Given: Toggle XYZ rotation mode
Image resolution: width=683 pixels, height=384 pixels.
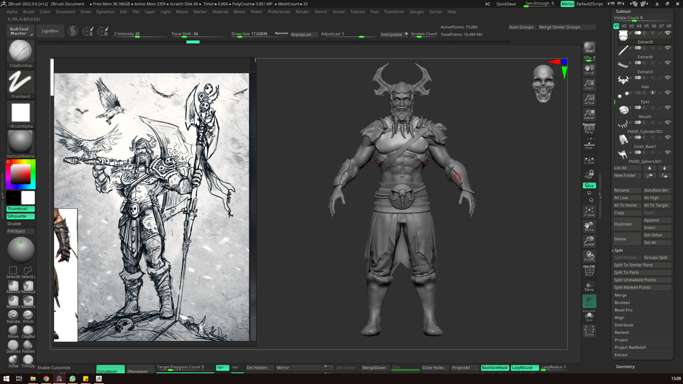Looking at the screenshot, I should pos(589,186).
